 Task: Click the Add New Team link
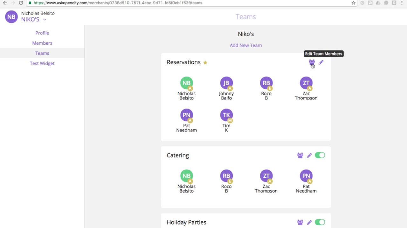(246, 45)
